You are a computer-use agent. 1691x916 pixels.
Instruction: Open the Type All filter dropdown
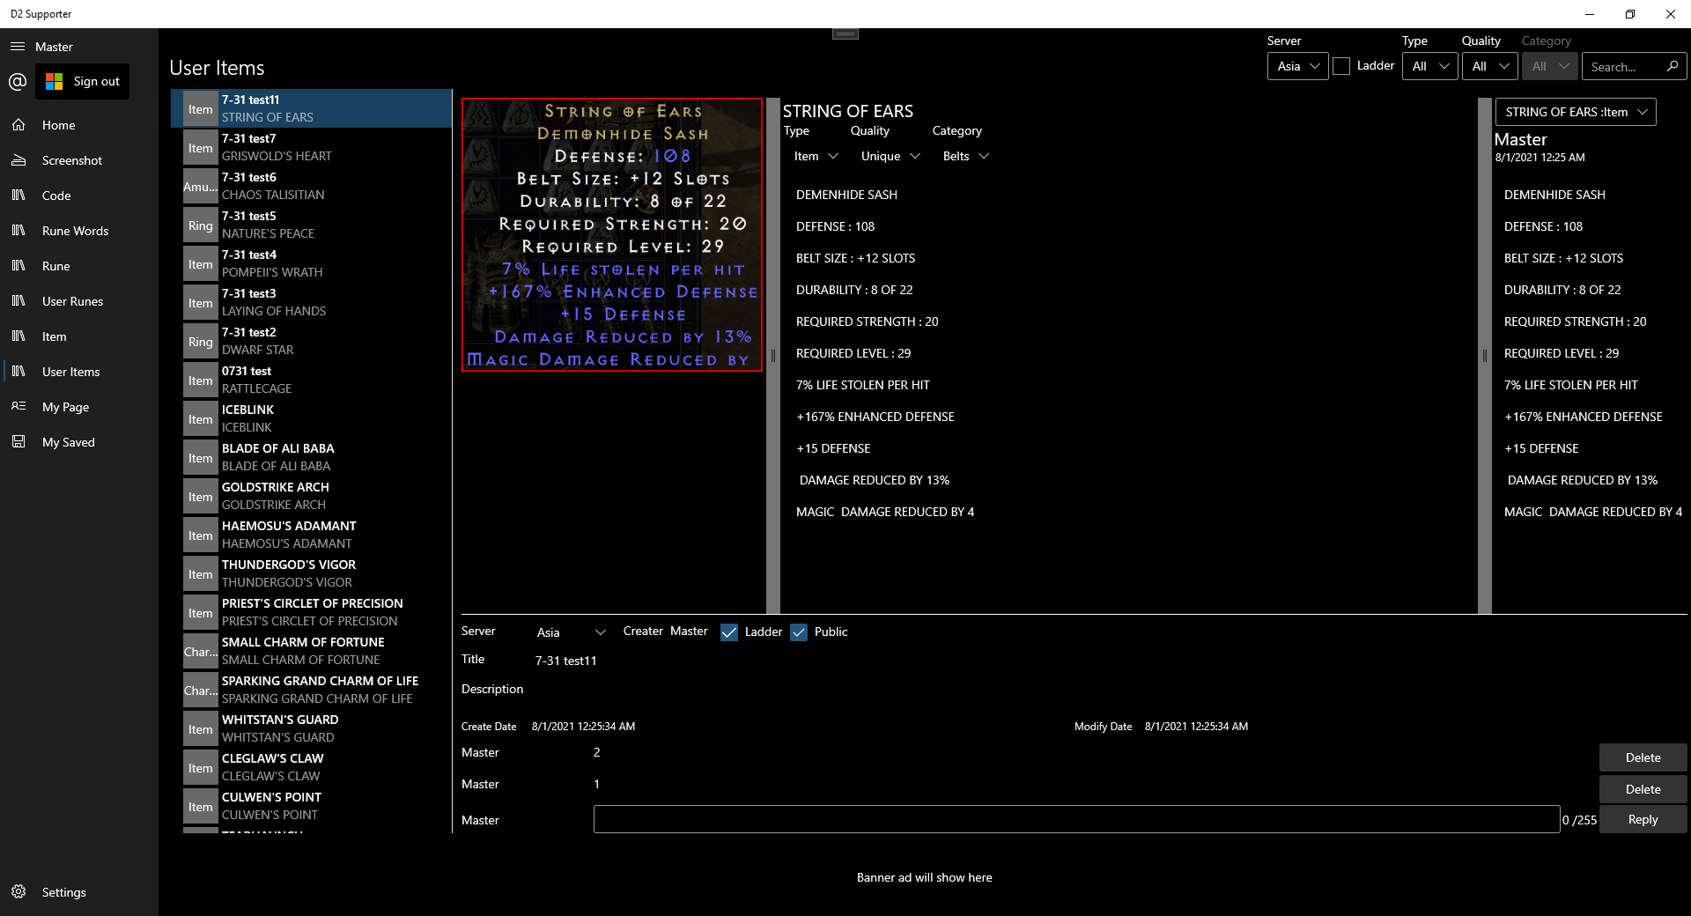(1430, 66)
